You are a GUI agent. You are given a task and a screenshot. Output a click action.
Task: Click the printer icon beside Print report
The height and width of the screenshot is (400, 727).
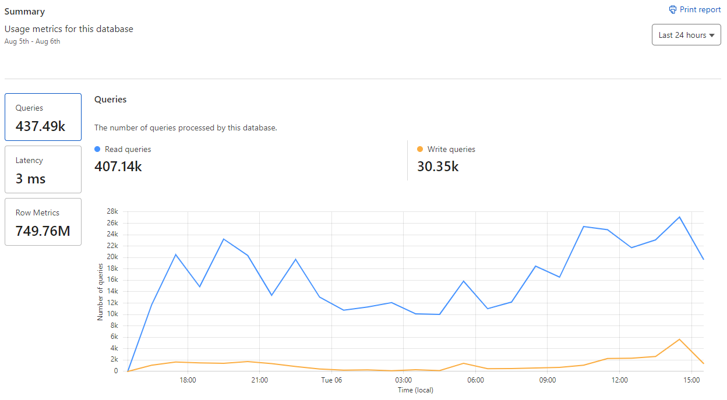pos(673,10)
